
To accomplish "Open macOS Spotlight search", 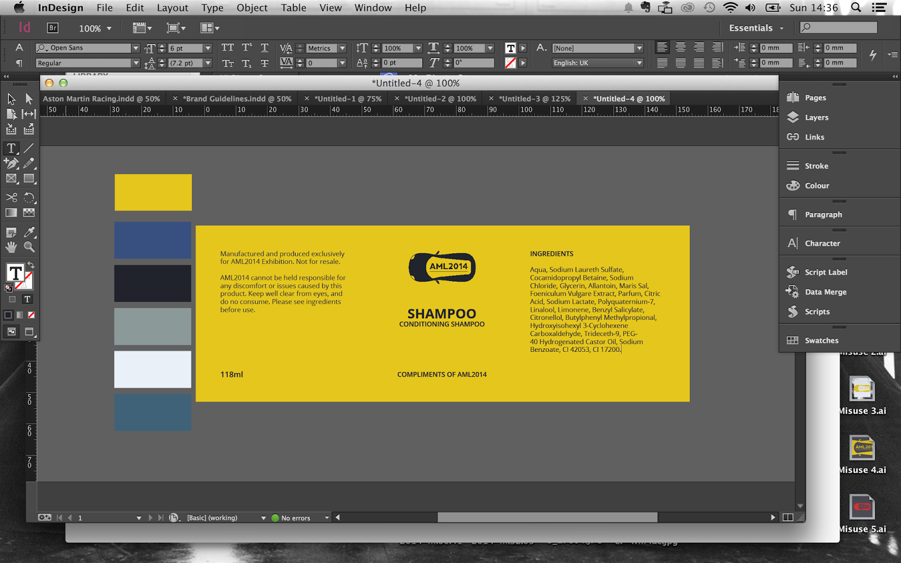I will pyautogui.click(x=856, y=8).
